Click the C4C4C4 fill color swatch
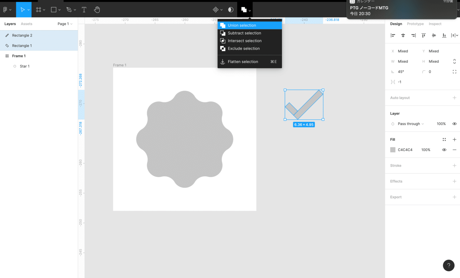 [x=393, y=150]
